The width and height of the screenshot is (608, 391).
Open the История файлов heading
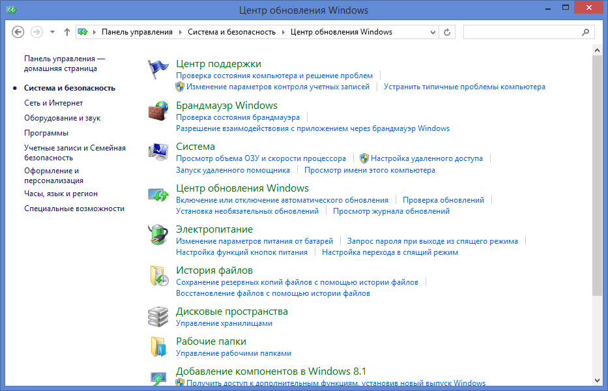pos(214,270)
